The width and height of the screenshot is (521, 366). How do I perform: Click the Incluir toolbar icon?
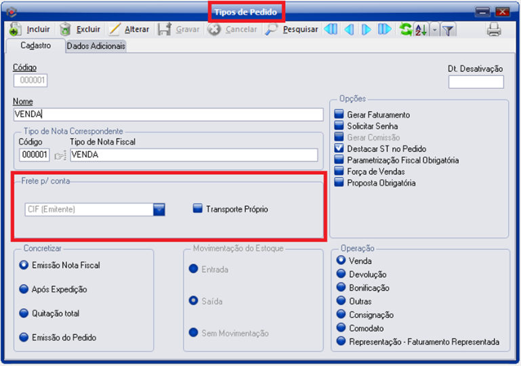click(x=15, y=30)
